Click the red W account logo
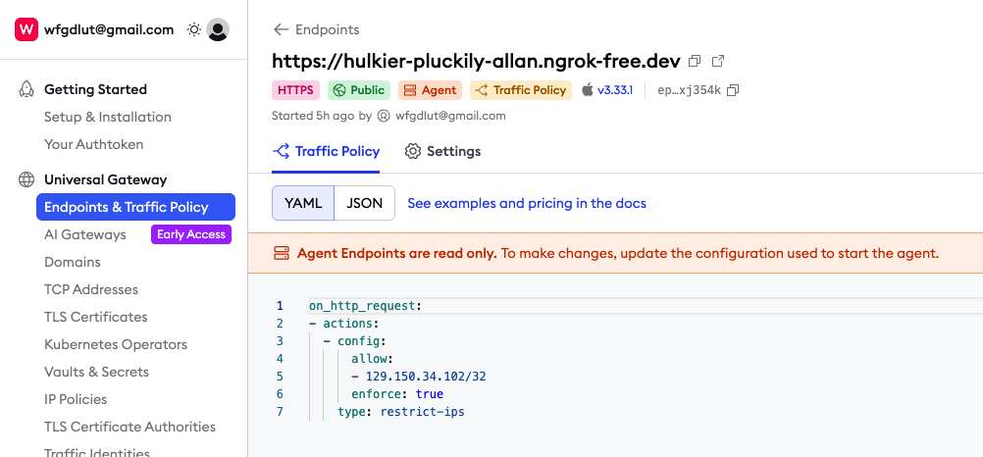The image size is (983, 457). tap(26, 29)
